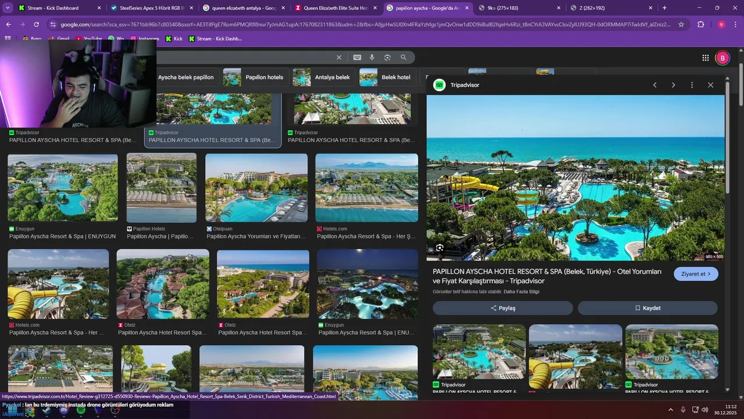The width and height of the screenshot is (744, 419).
Task: Open the Enuygun night pool thumbnail
Action: 367,284
